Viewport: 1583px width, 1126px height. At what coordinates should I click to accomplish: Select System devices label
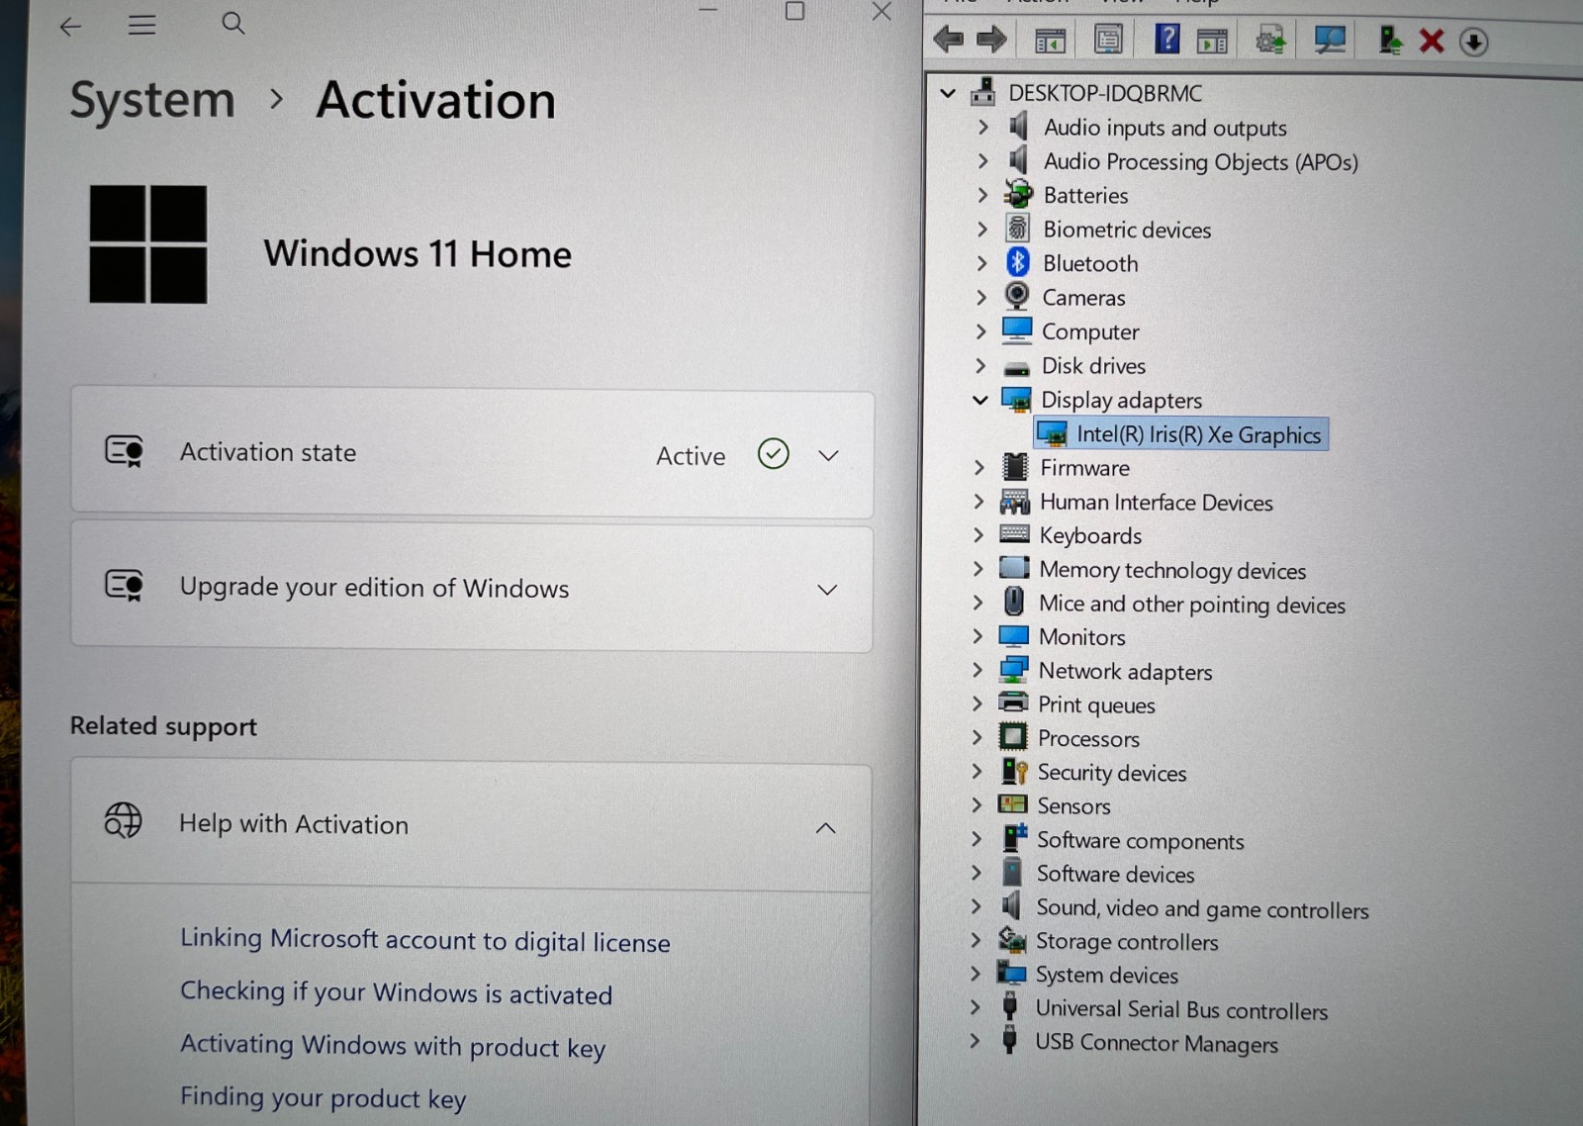(1106, 975)
